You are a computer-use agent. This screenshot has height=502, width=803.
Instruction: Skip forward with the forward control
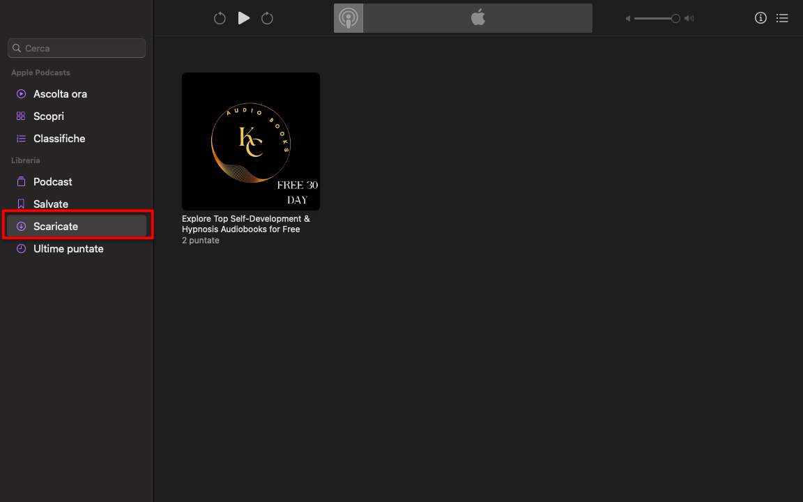click(x=267, y=18)
